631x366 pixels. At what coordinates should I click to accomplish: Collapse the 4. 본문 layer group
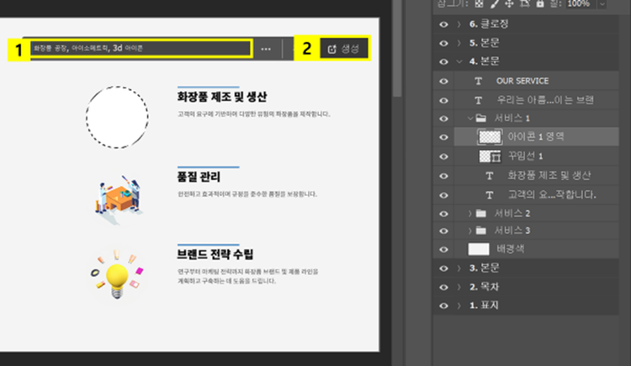point(459,61)
